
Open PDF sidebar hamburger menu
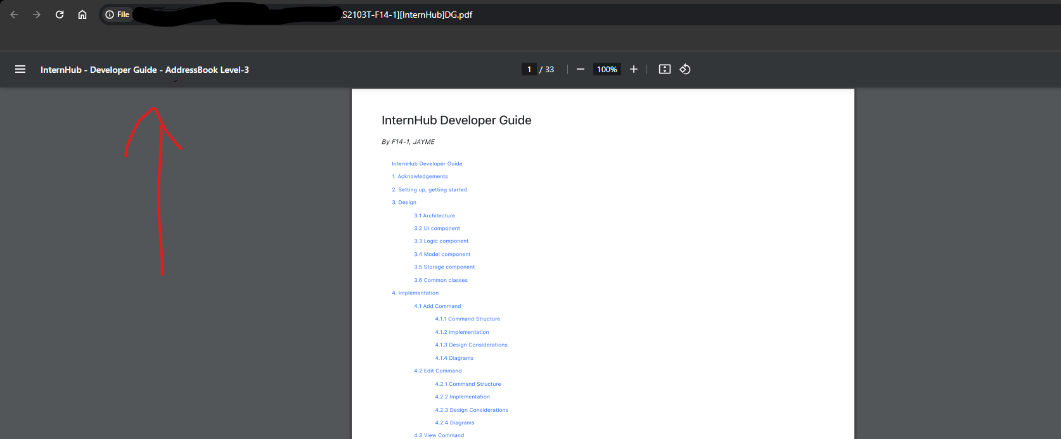pyautogui.click(x=20, y=70)
